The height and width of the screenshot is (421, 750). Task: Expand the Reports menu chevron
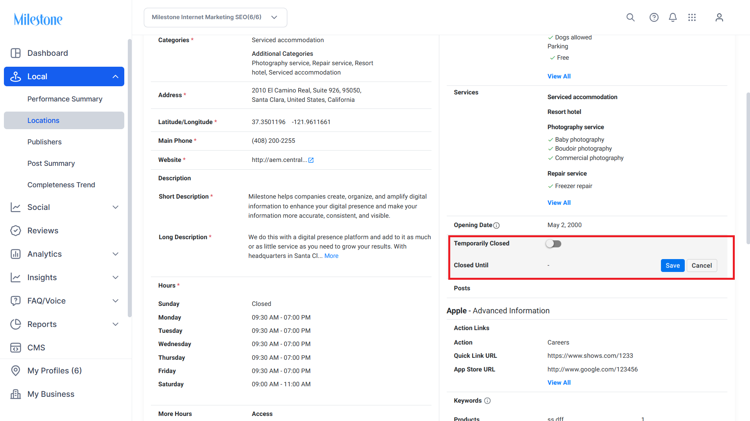coord(115,324)
